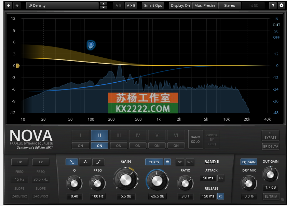Open the help question mark icon
Viewport: 287px width, 206px height.
pyautogui.click(x=273, y=5)
